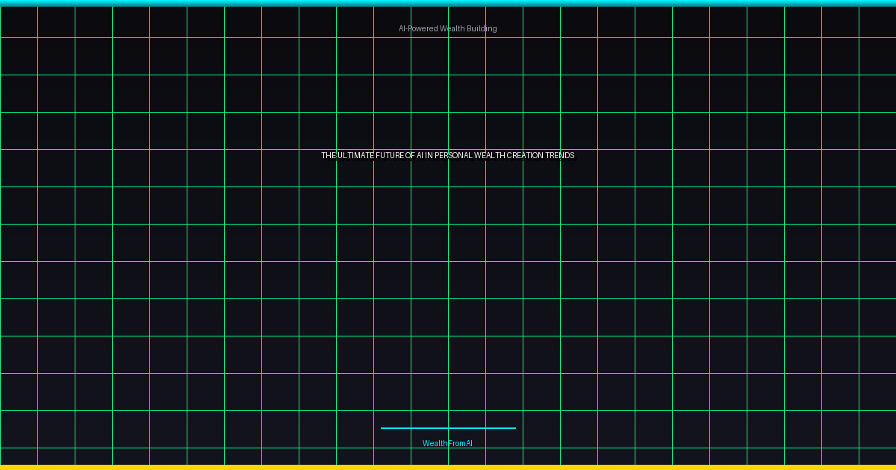This screenshot has height=470, width=896.
Task: Click the "WealthFromAI" brand text
Action: 448,443
